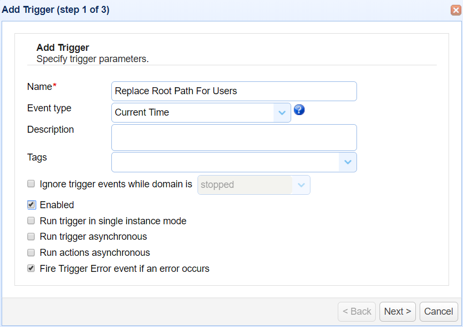The width and height of the screenshot is (463, 327).
Task: Check Run trigger asynchronous
Action: point(31,237)
